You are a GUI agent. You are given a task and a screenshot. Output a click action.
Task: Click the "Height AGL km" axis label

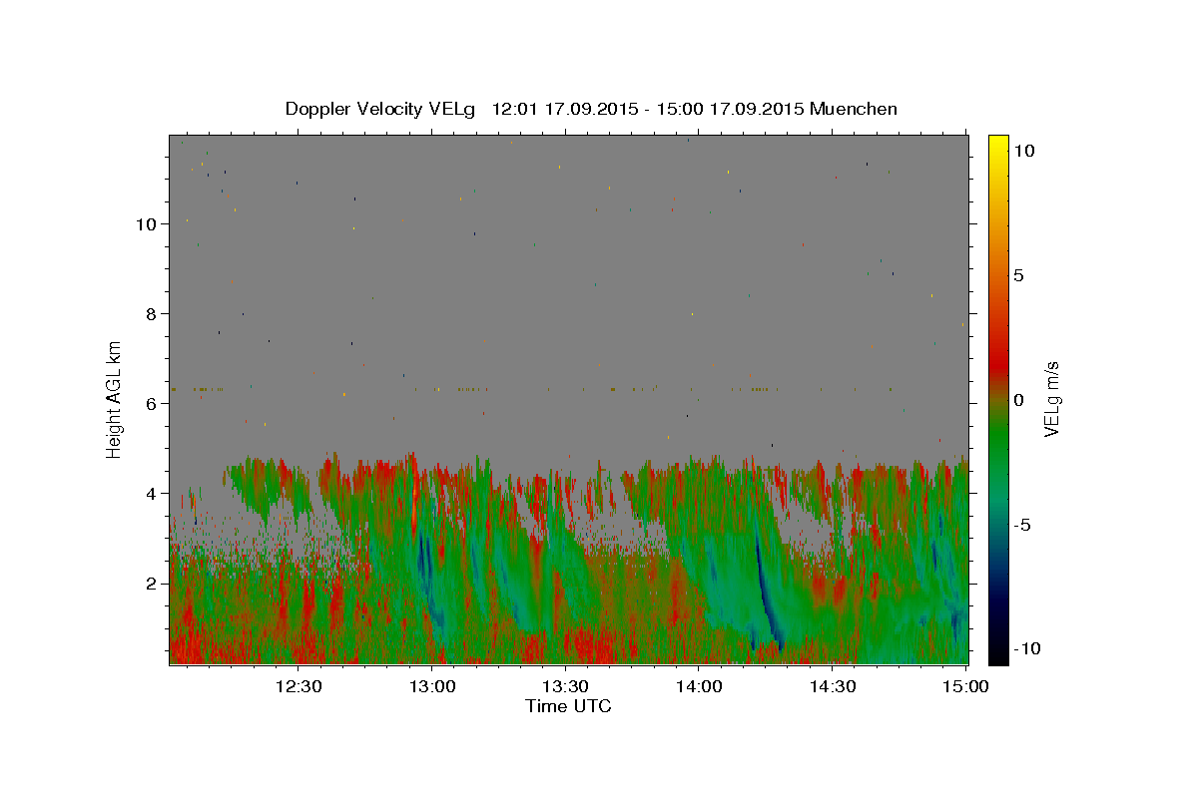point(115,399)
